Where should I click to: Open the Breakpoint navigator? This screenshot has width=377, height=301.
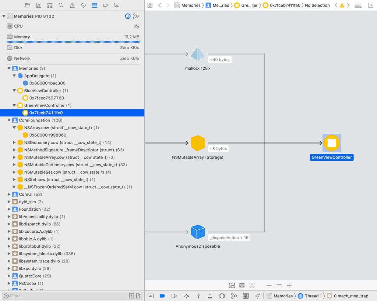click(105, 5)
